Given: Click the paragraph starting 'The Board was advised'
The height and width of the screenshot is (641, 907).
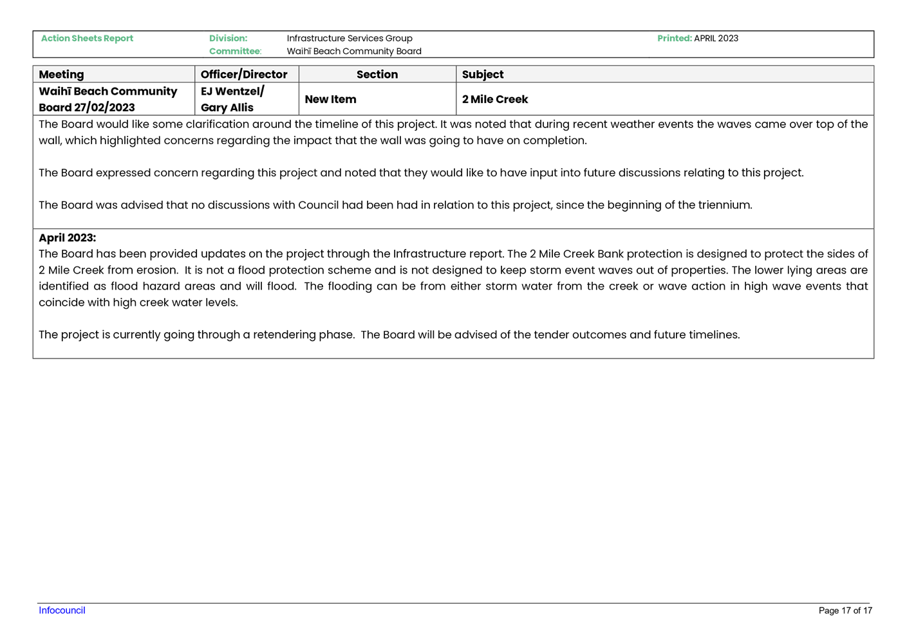Looking at the screenshot, I should tap(395, 205).
